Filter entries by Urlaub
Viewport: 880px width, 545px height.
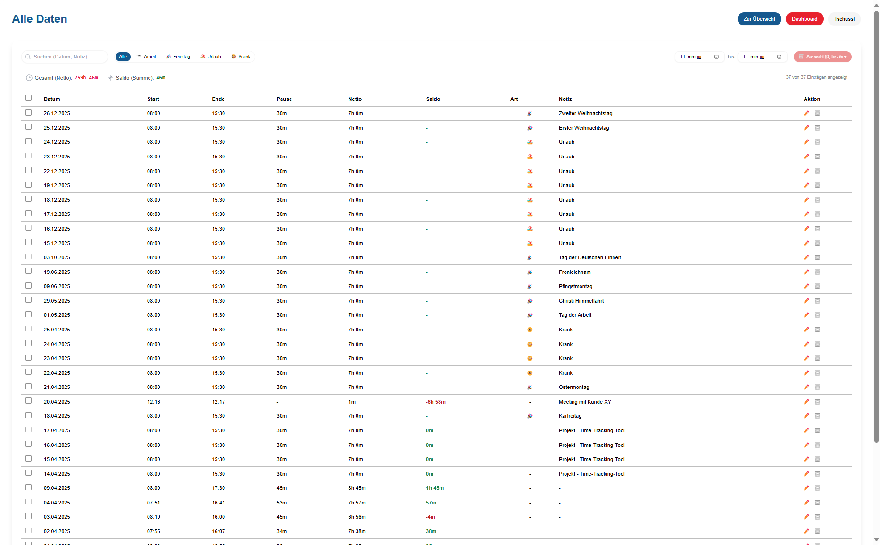click(x=211, y=57)
